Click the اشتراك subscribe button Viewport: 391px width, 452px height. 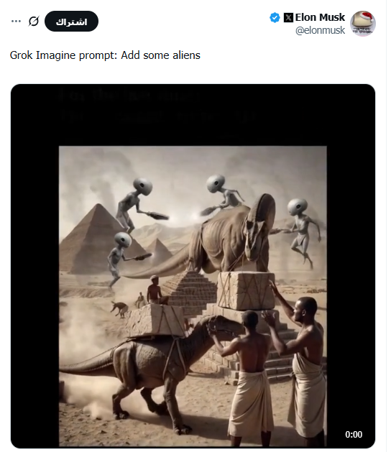(71, 22)
